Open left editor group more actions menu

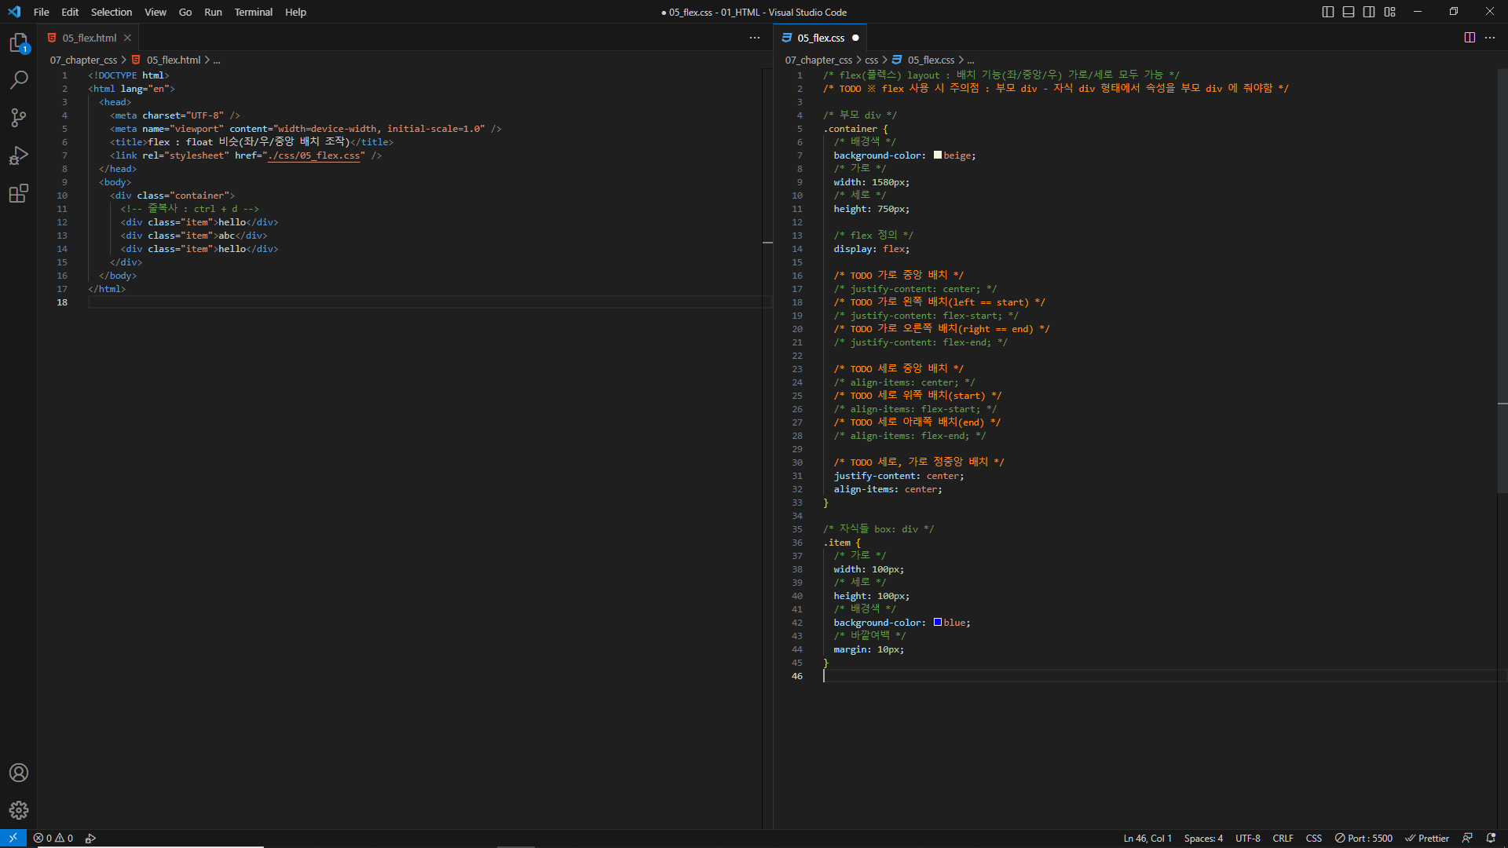tap(755, 38)
